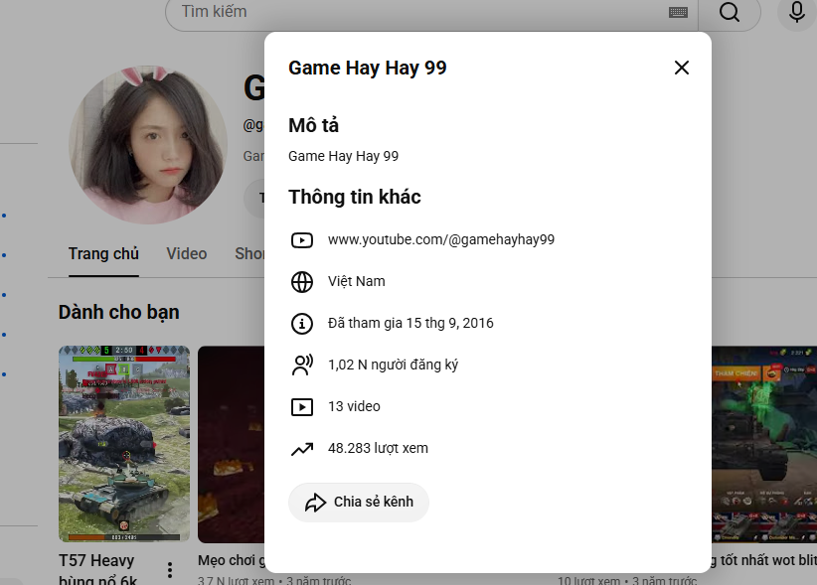
Task: Click the Việt Nam country text
Action: [357, 281]
